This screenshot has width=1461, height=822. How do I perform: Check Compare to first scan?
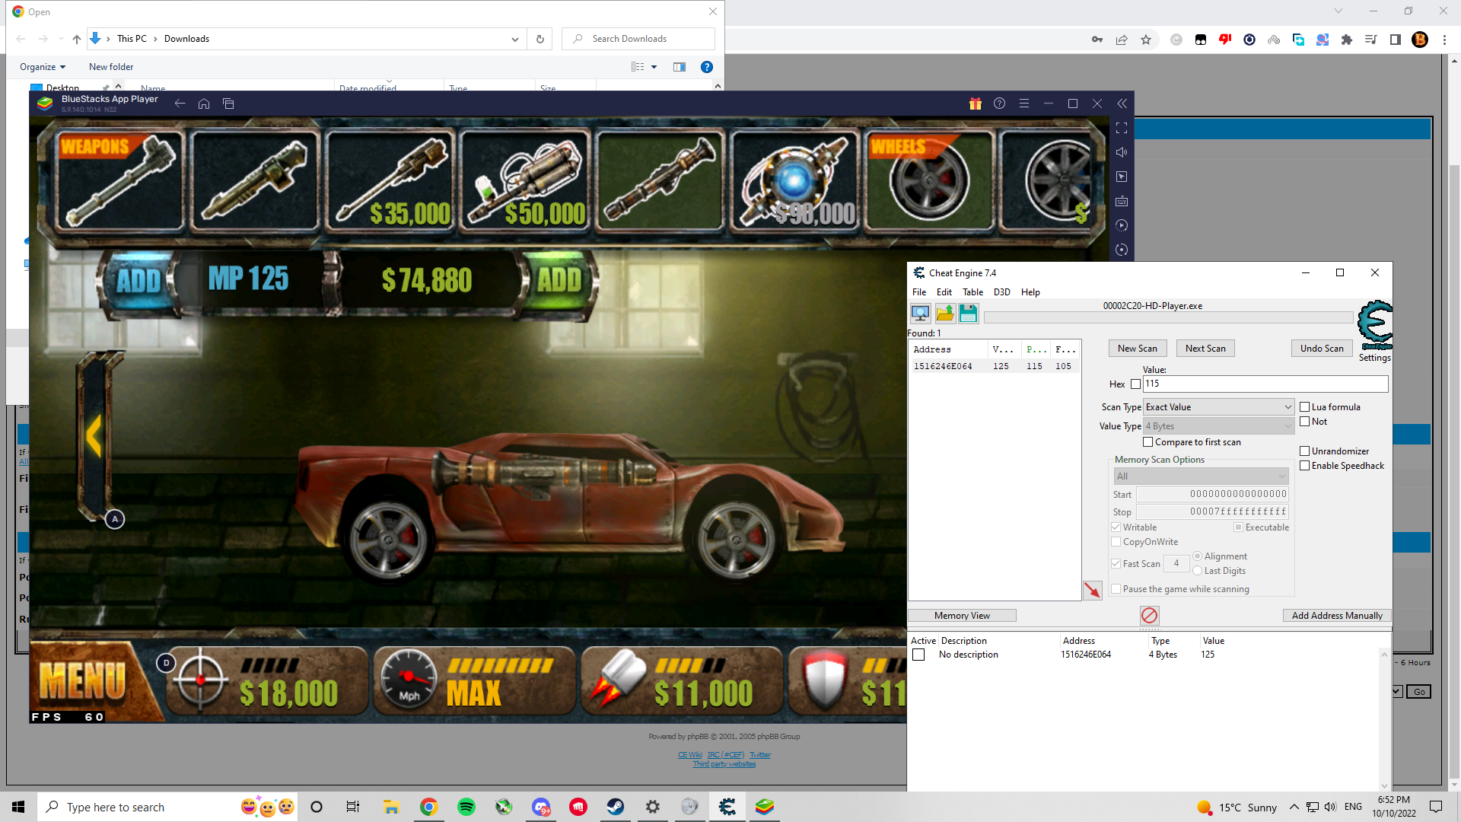pyautogui.click(x=1147, y=441)
